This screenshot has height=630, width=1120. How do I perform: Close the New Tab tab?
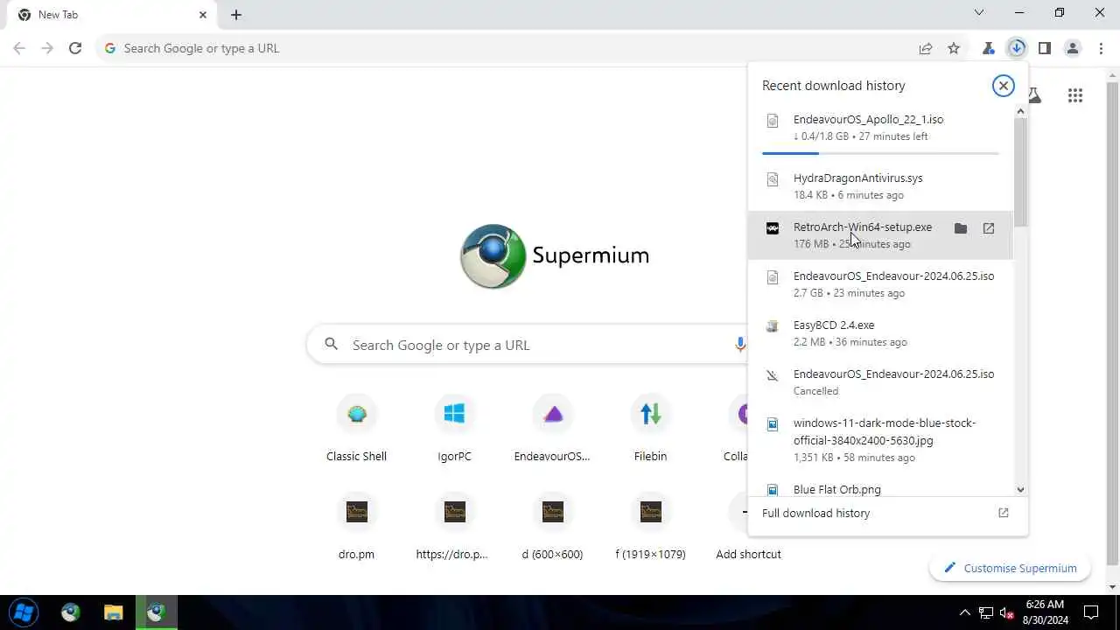203,15
